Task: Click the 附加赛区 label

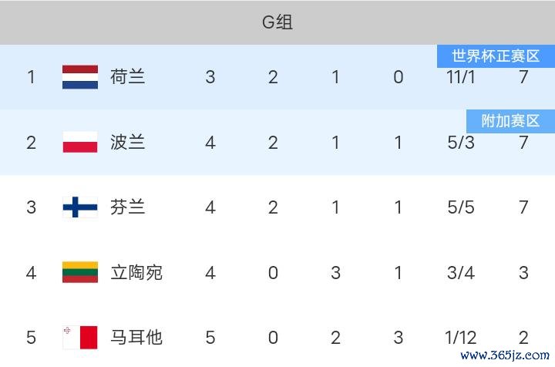Action: [x=510, y=121]
